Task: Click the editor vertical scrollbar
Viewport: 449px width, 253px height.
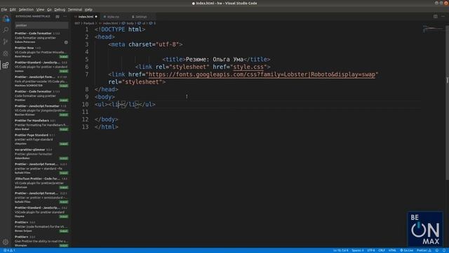Action: (x=447, y=103)
